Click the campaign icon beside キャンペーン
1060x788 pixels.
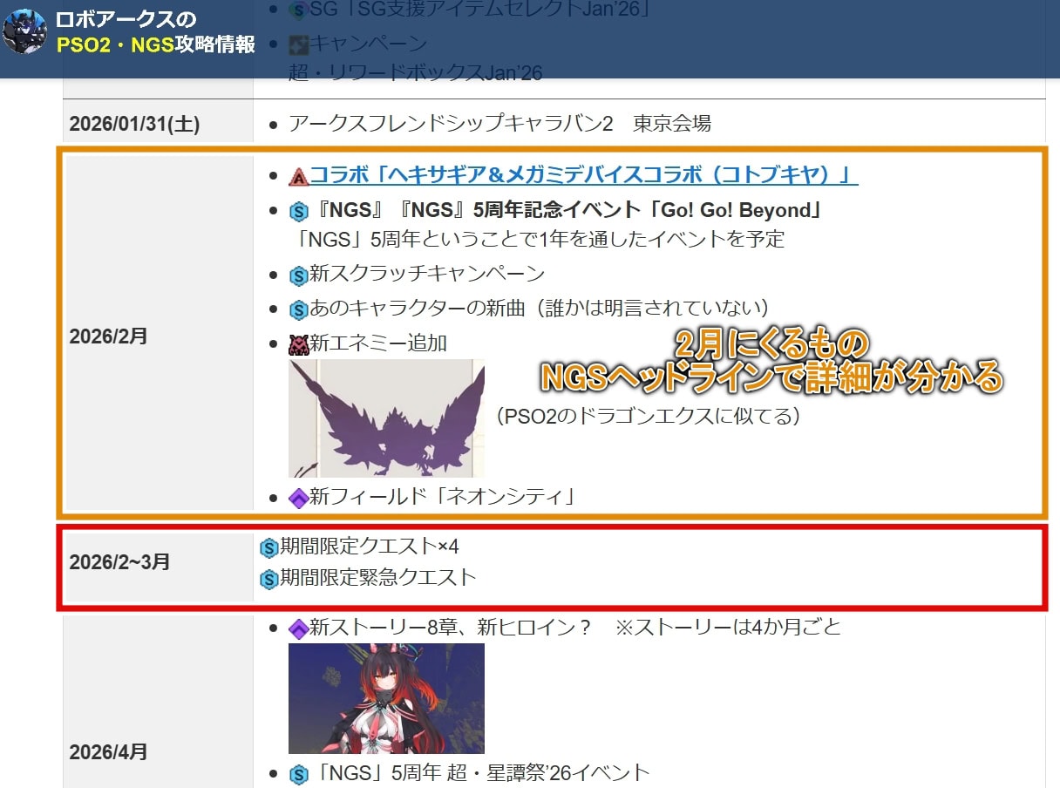(299, 43)
